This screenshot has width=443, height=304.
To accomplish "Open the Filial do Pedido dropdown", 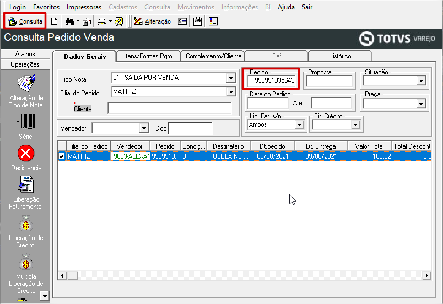I will pos(231,92).
